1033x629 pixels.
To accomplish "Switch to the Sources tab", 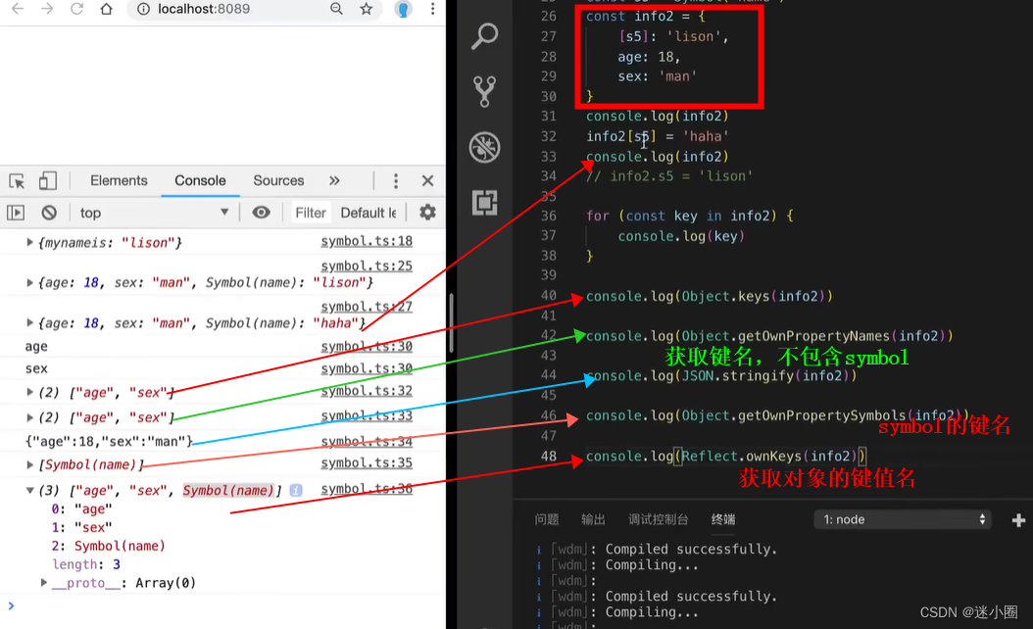I will coord(278,180).
